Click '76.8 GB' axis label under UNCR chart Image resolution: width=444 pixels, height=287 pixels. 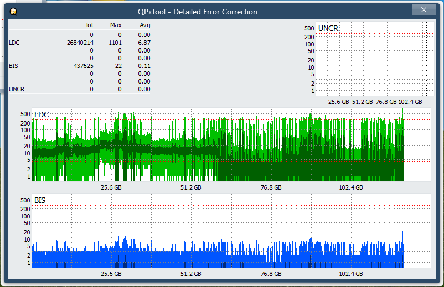386,102
